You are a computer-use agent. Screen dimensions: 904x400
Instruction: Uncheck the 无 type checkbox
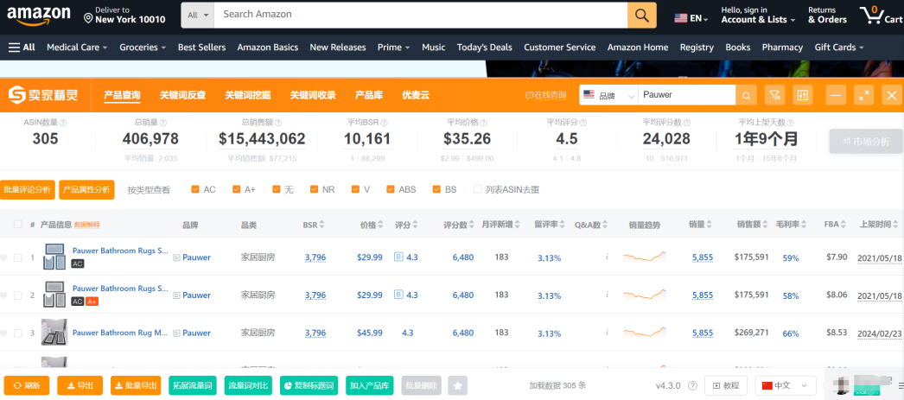click(x=277, y=189)
